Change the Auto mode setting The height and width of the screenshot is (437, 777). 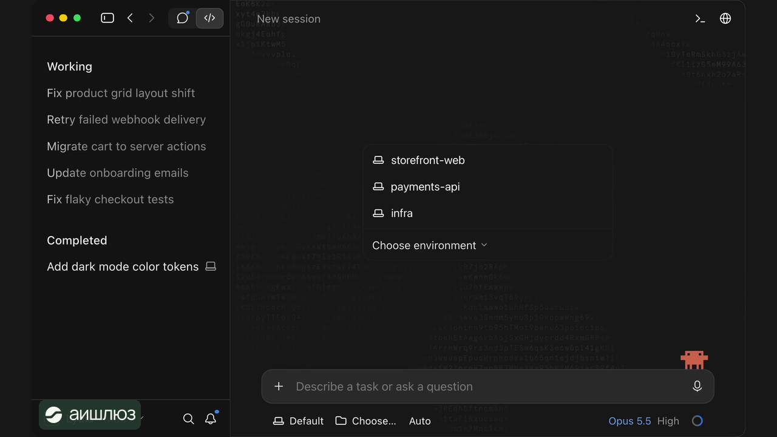pyautogui.click(x=420, y=421)
